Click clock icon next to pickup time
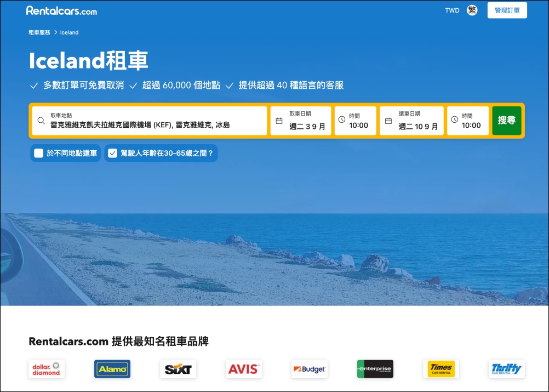549x392 pixels. click(x=342, y=120)
